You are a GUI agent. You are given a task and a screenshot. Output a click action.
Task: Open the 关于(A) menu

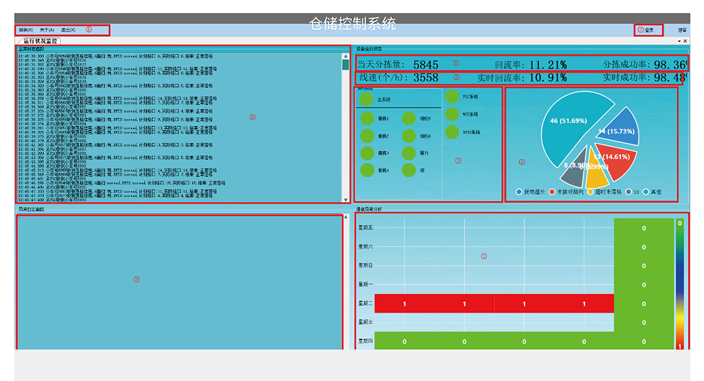click(x=47, y=30)
